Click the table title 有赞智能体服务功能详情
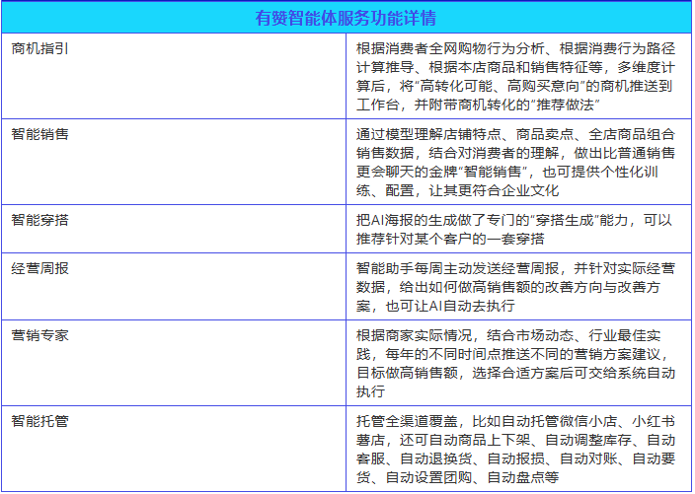695x494 pixels. pos(346,18)
